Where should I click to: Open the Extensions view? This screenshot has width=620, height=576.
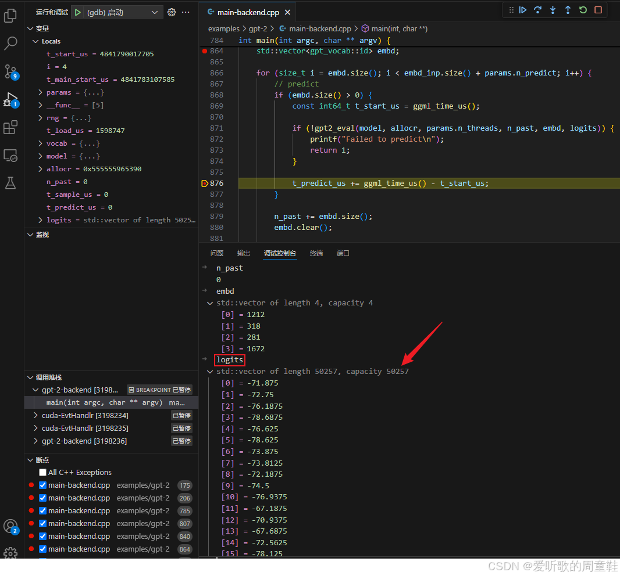coord(10,128)
